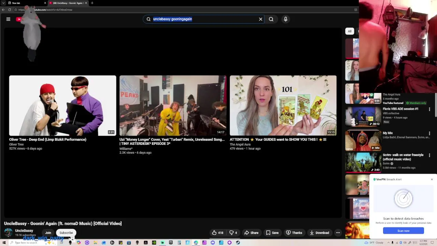Open Calculator from the taskbar
Viewport: 437px width, 246px height.
click(179, 243)
